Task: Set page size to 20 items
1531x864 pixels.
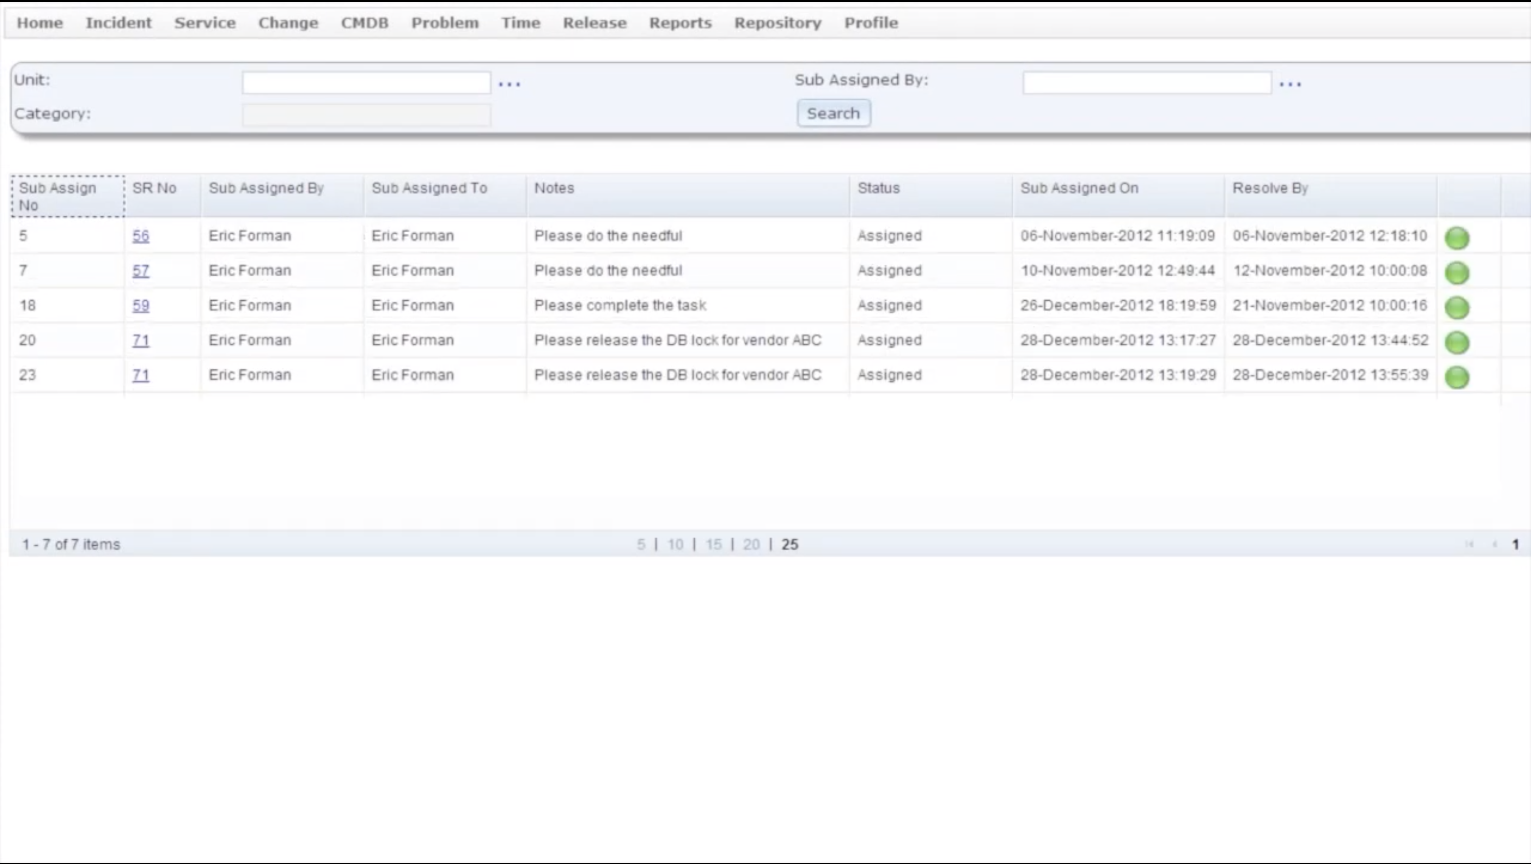Action: coord(751,544)
